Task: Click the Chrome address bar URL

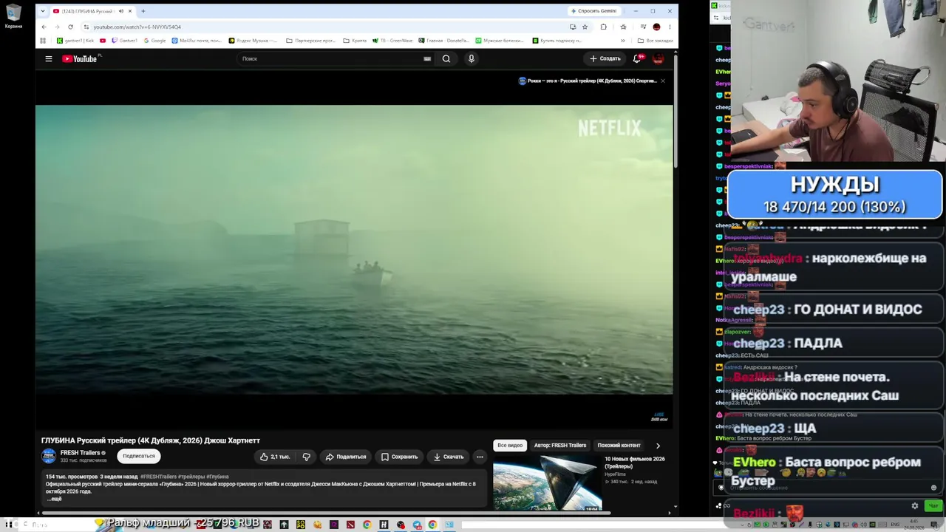Action: [x=137, y=27]
